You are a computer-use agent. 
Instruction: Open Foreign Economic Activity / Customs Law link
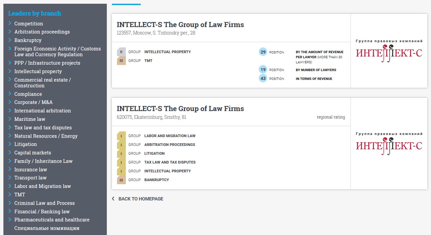coord(58,51)
